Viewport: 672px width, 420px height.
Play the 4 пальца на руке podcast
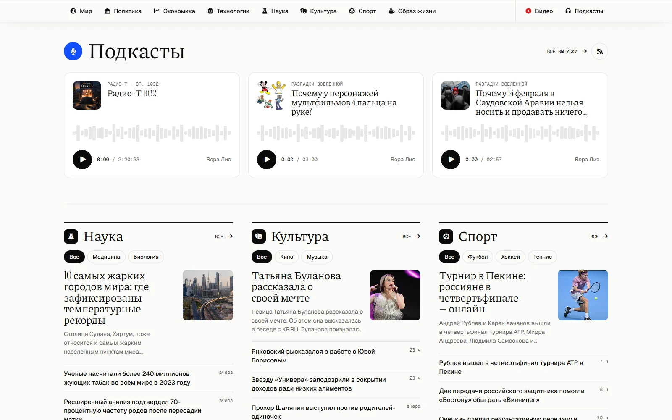point(267,160)
